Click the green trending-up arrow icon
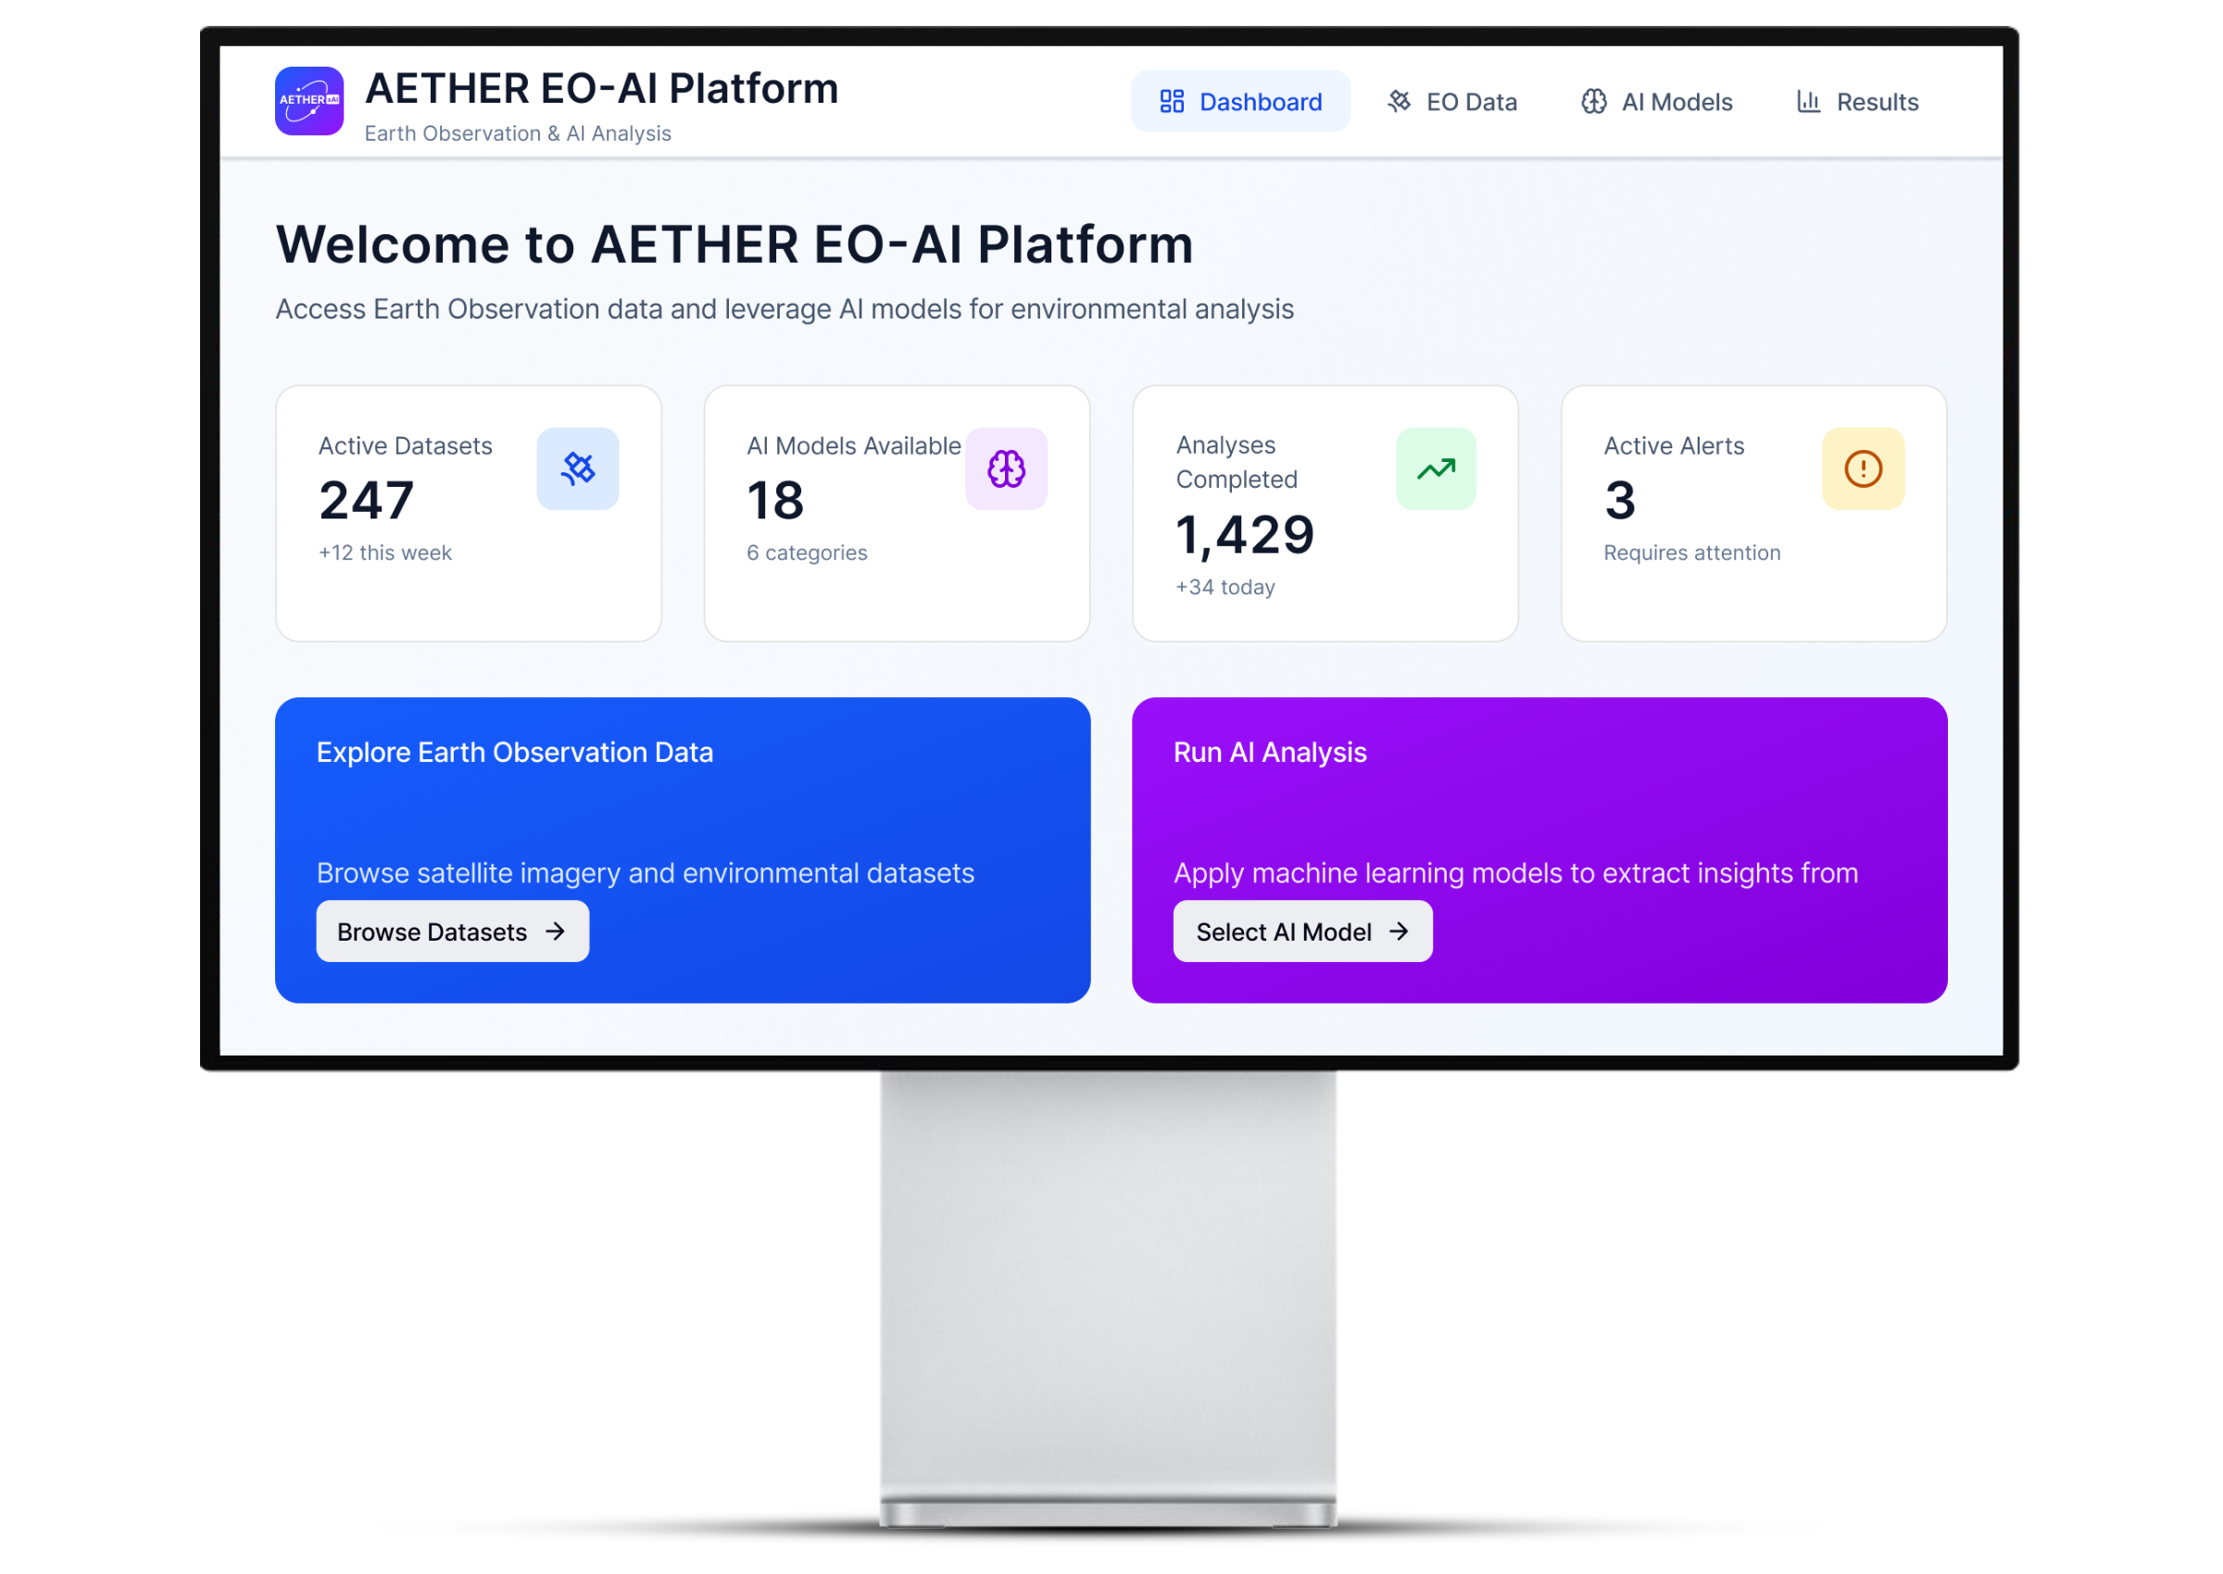This screenshot has height=1574, width=2223. click(x=1435, y=469)
